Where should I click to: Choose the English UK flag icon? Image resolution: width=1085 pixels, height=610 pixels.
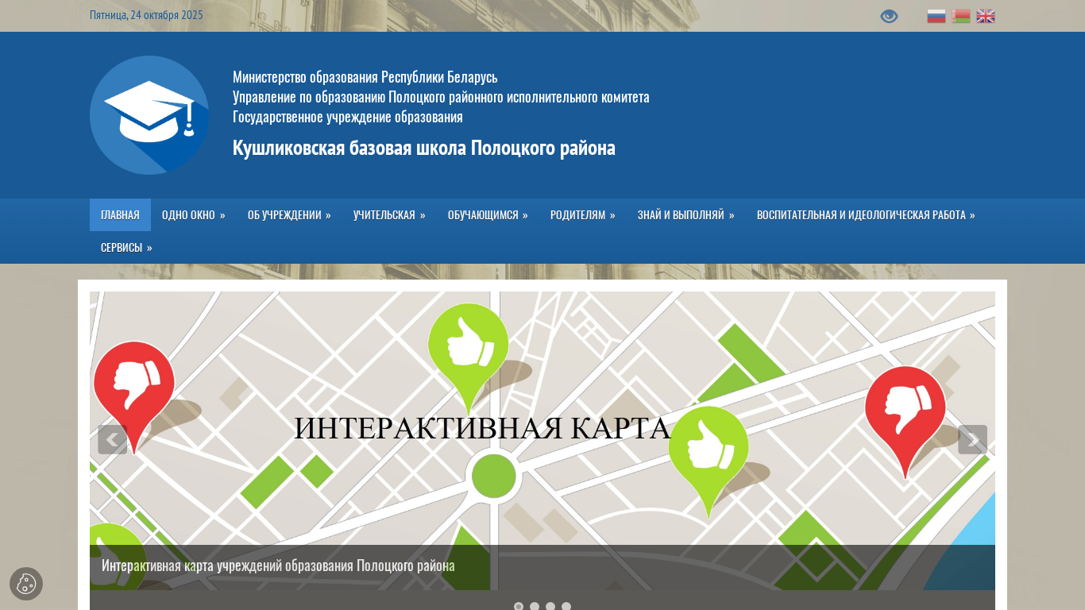pyautogui.click(x=986, y=16)
